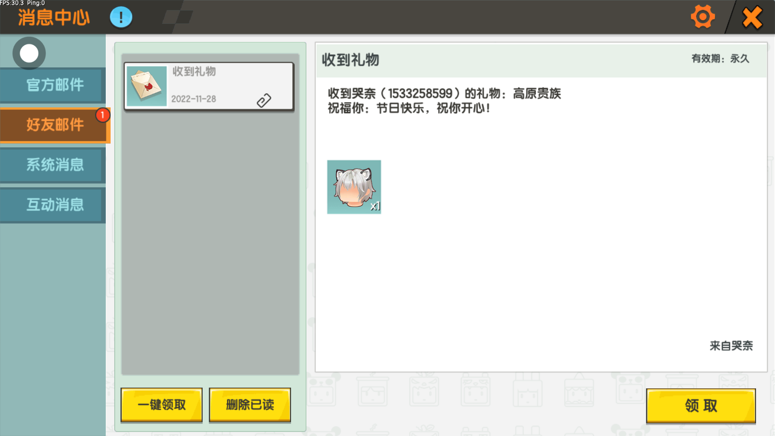Image resolution: width=775 pixels, height=436 pixels.
Task: Click the envelope icon of the gift mail
Action: [147, 86]
